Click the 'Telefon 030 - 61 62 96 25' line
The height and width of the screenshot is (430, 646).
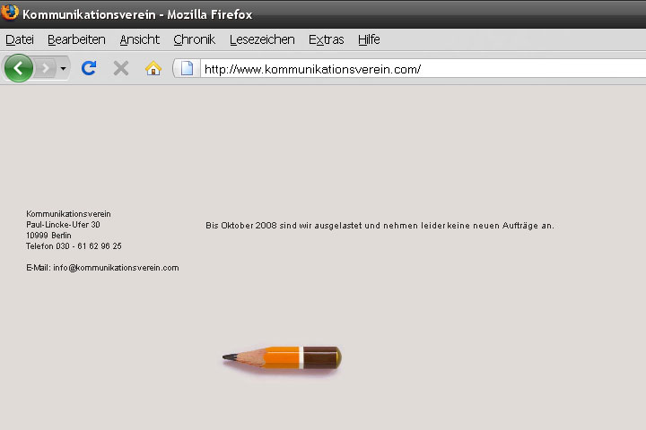(74, 246)
